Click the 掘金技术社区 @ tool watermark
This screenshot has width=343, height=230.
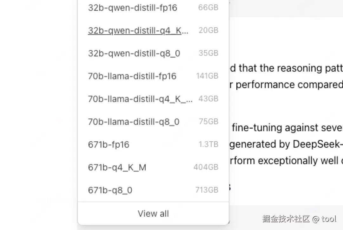pos(299,219)
